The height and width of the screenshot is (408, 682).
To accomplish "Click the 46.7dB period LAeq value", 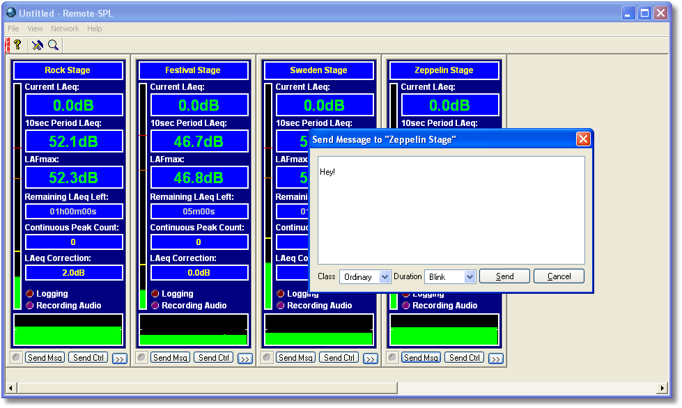I will pos(199,141).
